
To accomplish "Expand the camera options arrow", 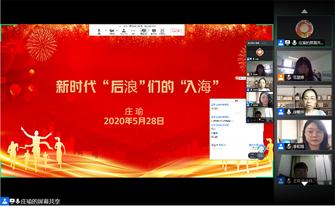I will pyautogui.click(x=117, y=31).
